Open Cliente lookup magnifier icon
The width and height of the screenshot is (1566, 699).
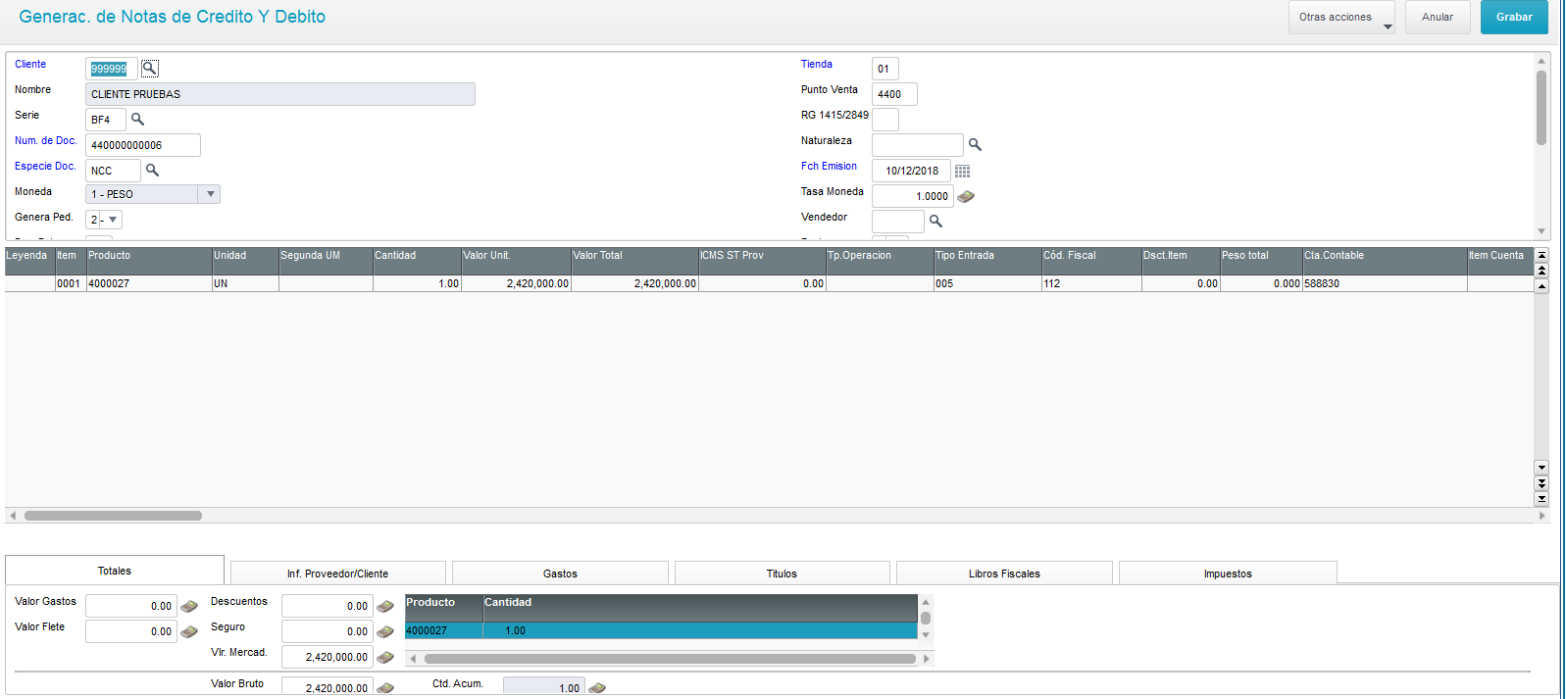tap(149, 69)
